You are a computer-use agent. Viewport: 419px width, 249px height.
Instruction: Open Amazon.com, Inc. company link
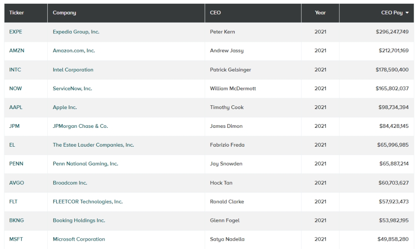74,51
